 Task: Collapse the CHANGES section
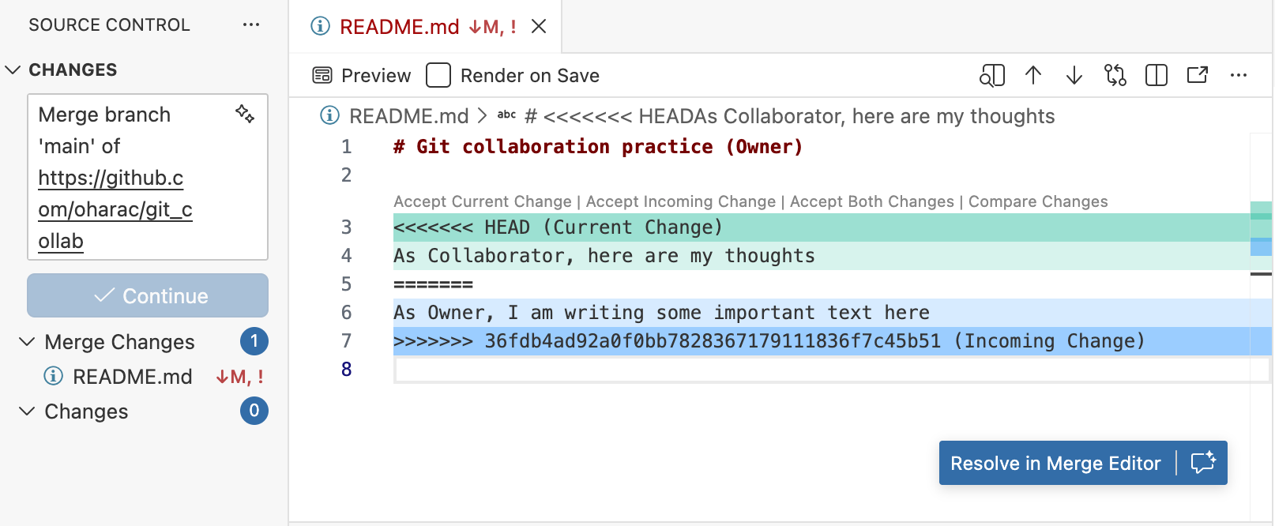pyautogui.click(x=13, y=70)
